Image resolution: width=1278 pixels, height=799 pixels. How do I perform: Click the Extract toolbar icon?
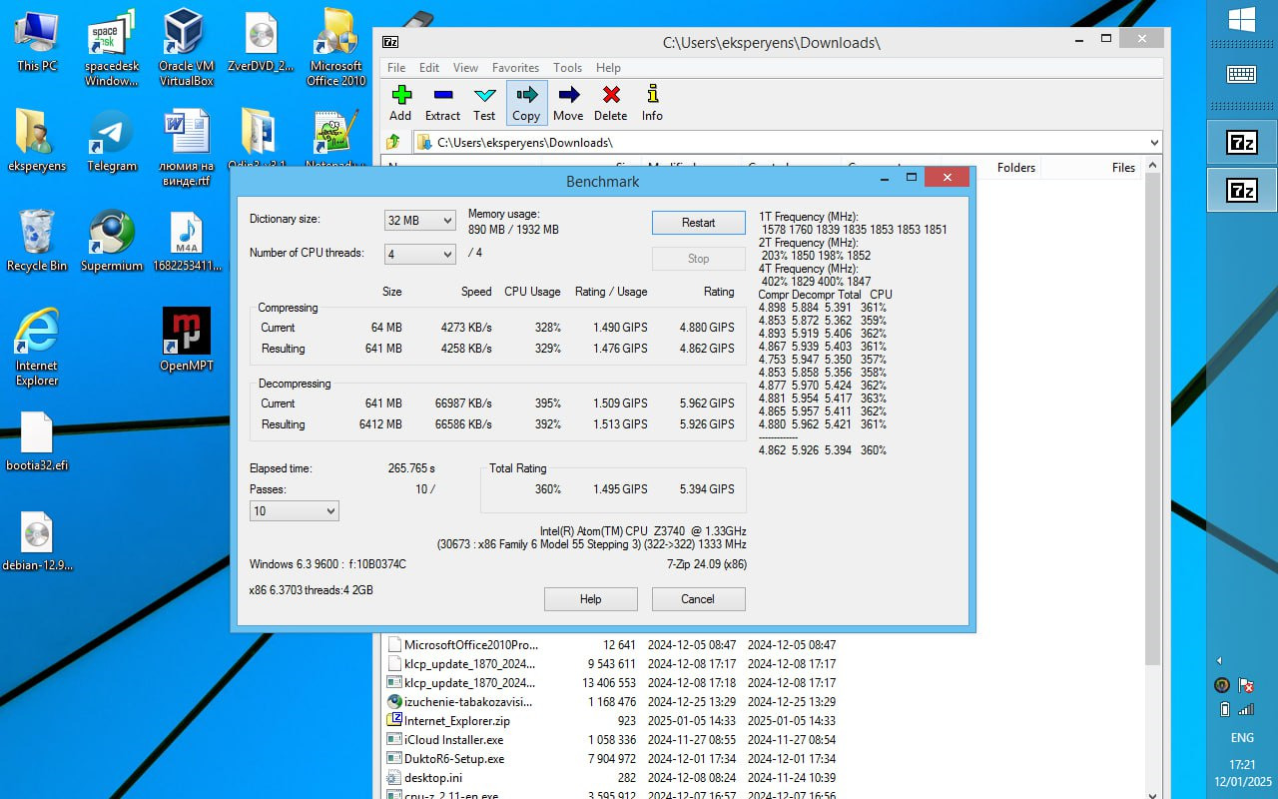[x=443, y=102]
